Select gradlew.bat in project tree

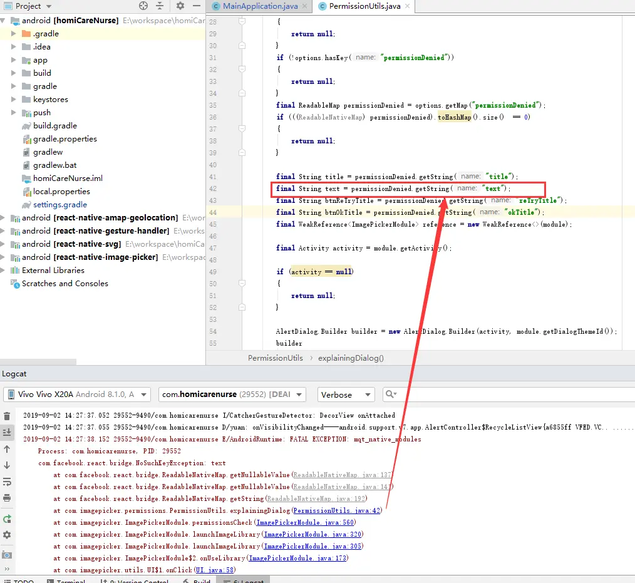(x=54, y=165)
